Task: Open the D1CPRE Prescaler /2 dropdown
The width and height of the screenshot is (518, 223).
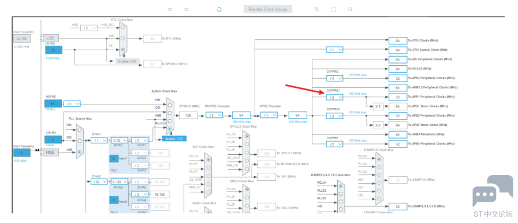Action: pos(214,115)
